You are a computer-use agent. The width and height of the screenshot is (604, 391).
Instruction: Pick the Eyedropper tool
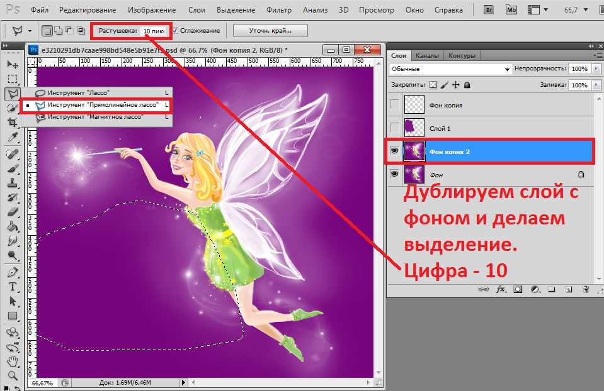[12, 138]
